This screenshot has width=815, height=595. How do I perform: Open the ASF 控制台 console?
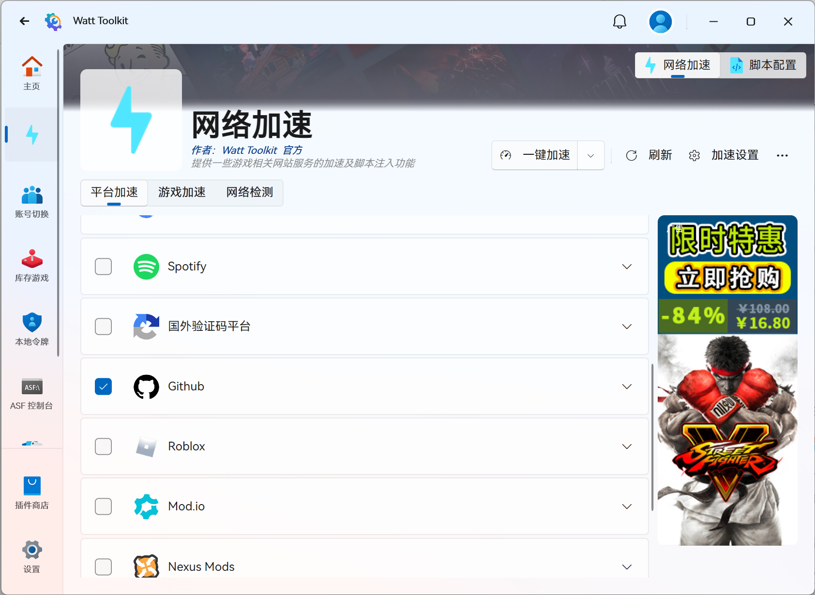coord(31,393)
